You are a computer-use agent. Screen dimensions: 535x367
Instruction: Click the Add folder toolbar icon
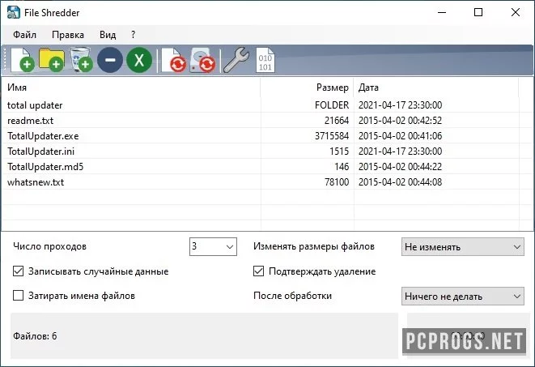52,60
